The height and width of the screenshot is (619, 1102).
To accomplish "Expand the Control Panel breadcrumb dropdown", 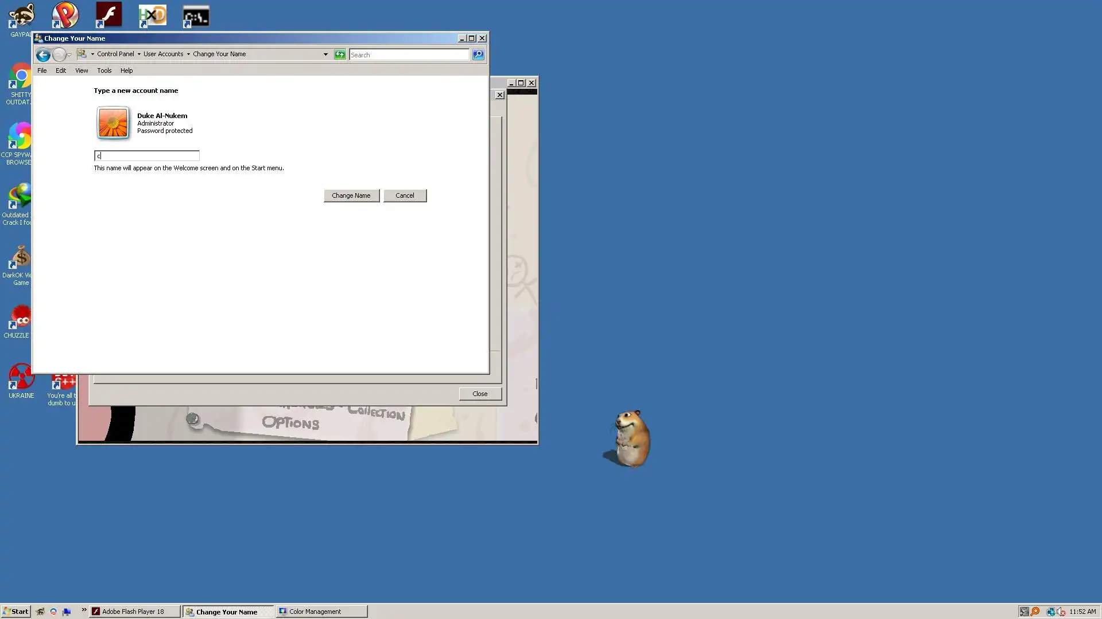I will [x=139, y=54].
